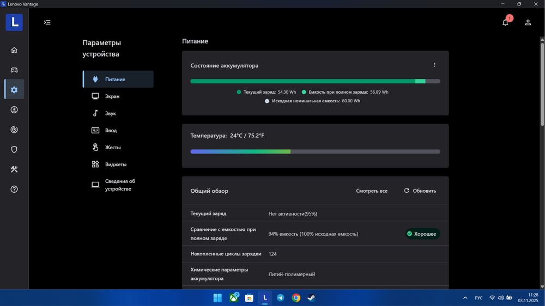This screenshot has height=306, width=545.
Task: Show hidden tray icons chevron
Action: coord(465,298)
